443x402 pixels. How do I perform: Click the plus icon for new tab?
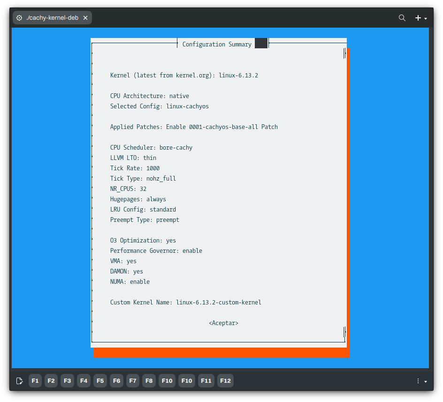418,18
